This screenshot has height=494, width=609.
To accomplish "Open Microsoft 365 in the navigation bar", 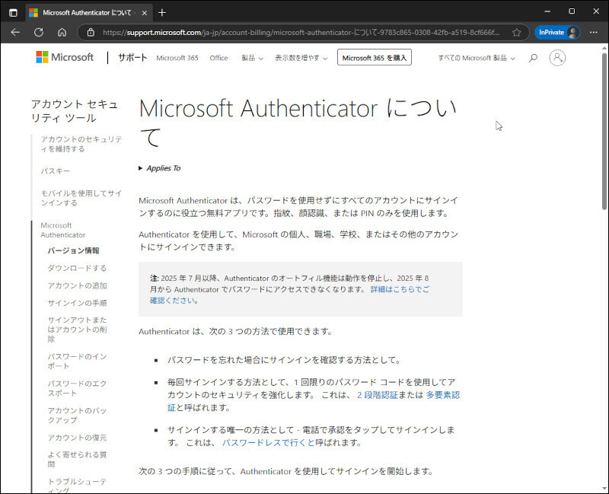I will click(x=177, y=58).
